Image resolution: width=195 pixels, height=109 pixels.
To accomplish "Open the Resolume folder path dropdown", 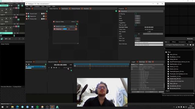I will tap(188, 45).
